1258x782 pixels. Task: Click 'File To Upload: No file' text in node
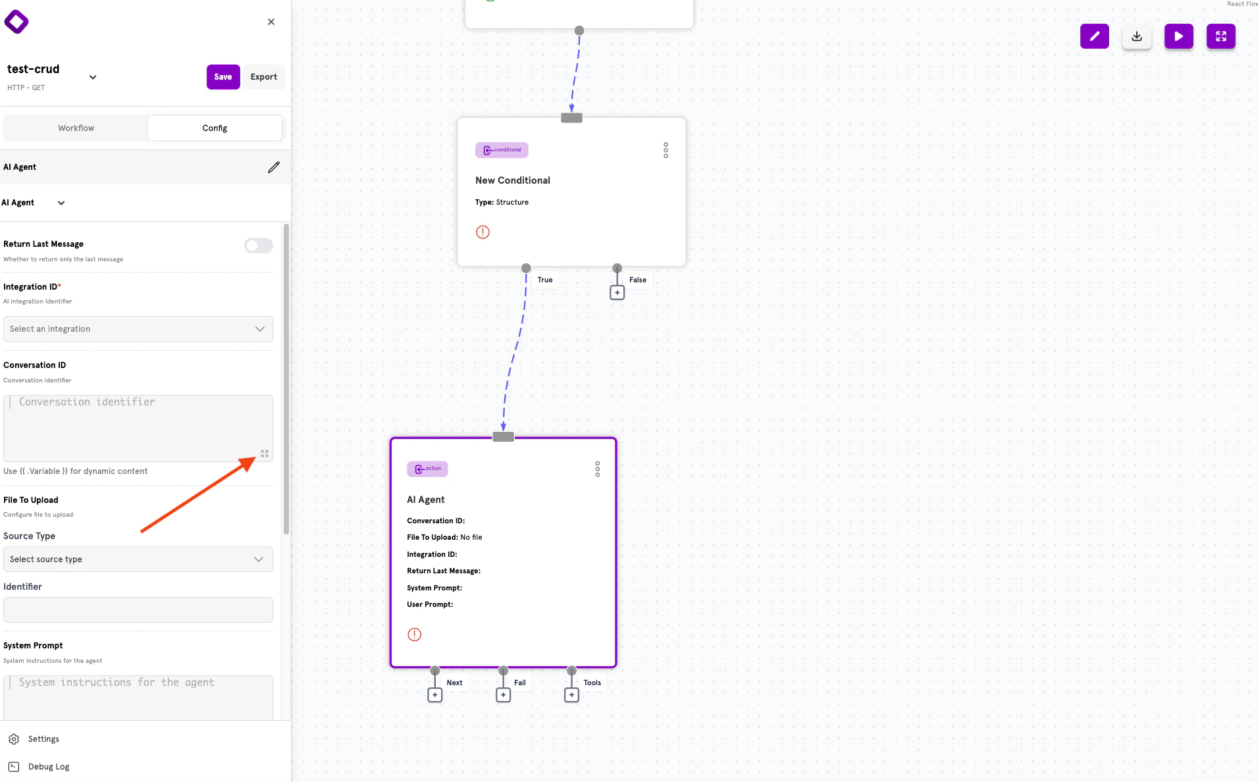444,537
